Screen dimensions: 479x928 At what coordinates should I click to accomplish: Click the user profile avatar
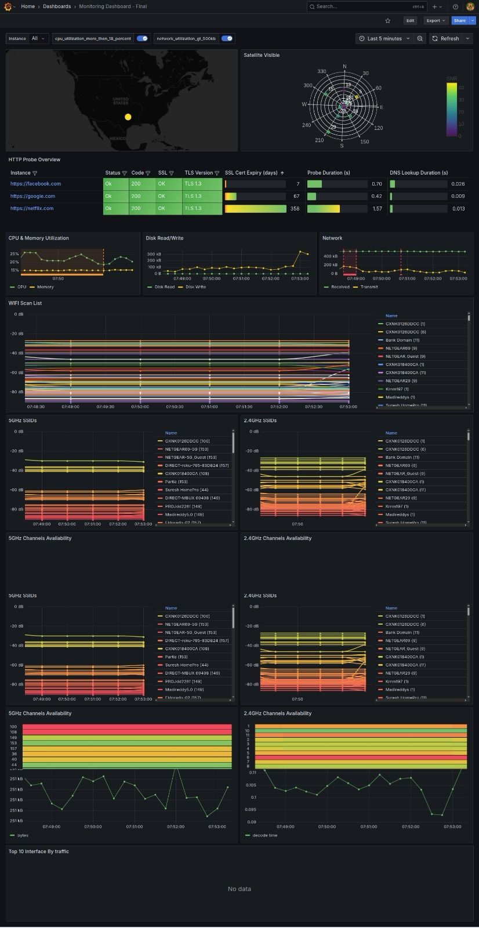(x=470, y=6)
